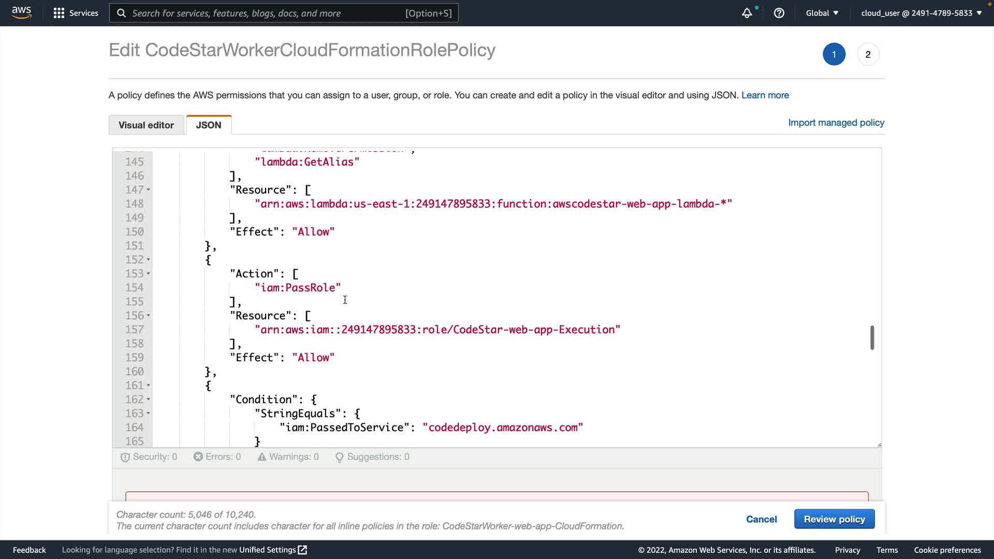
Task: Select the JSON tab
Action: pos(209,125)
